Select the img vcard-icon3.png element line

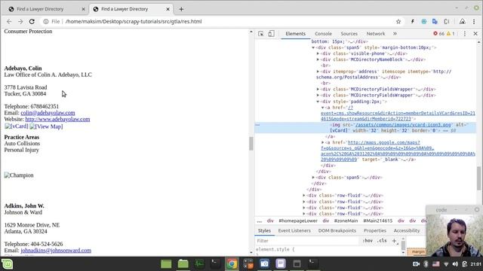tap(365, 127)
